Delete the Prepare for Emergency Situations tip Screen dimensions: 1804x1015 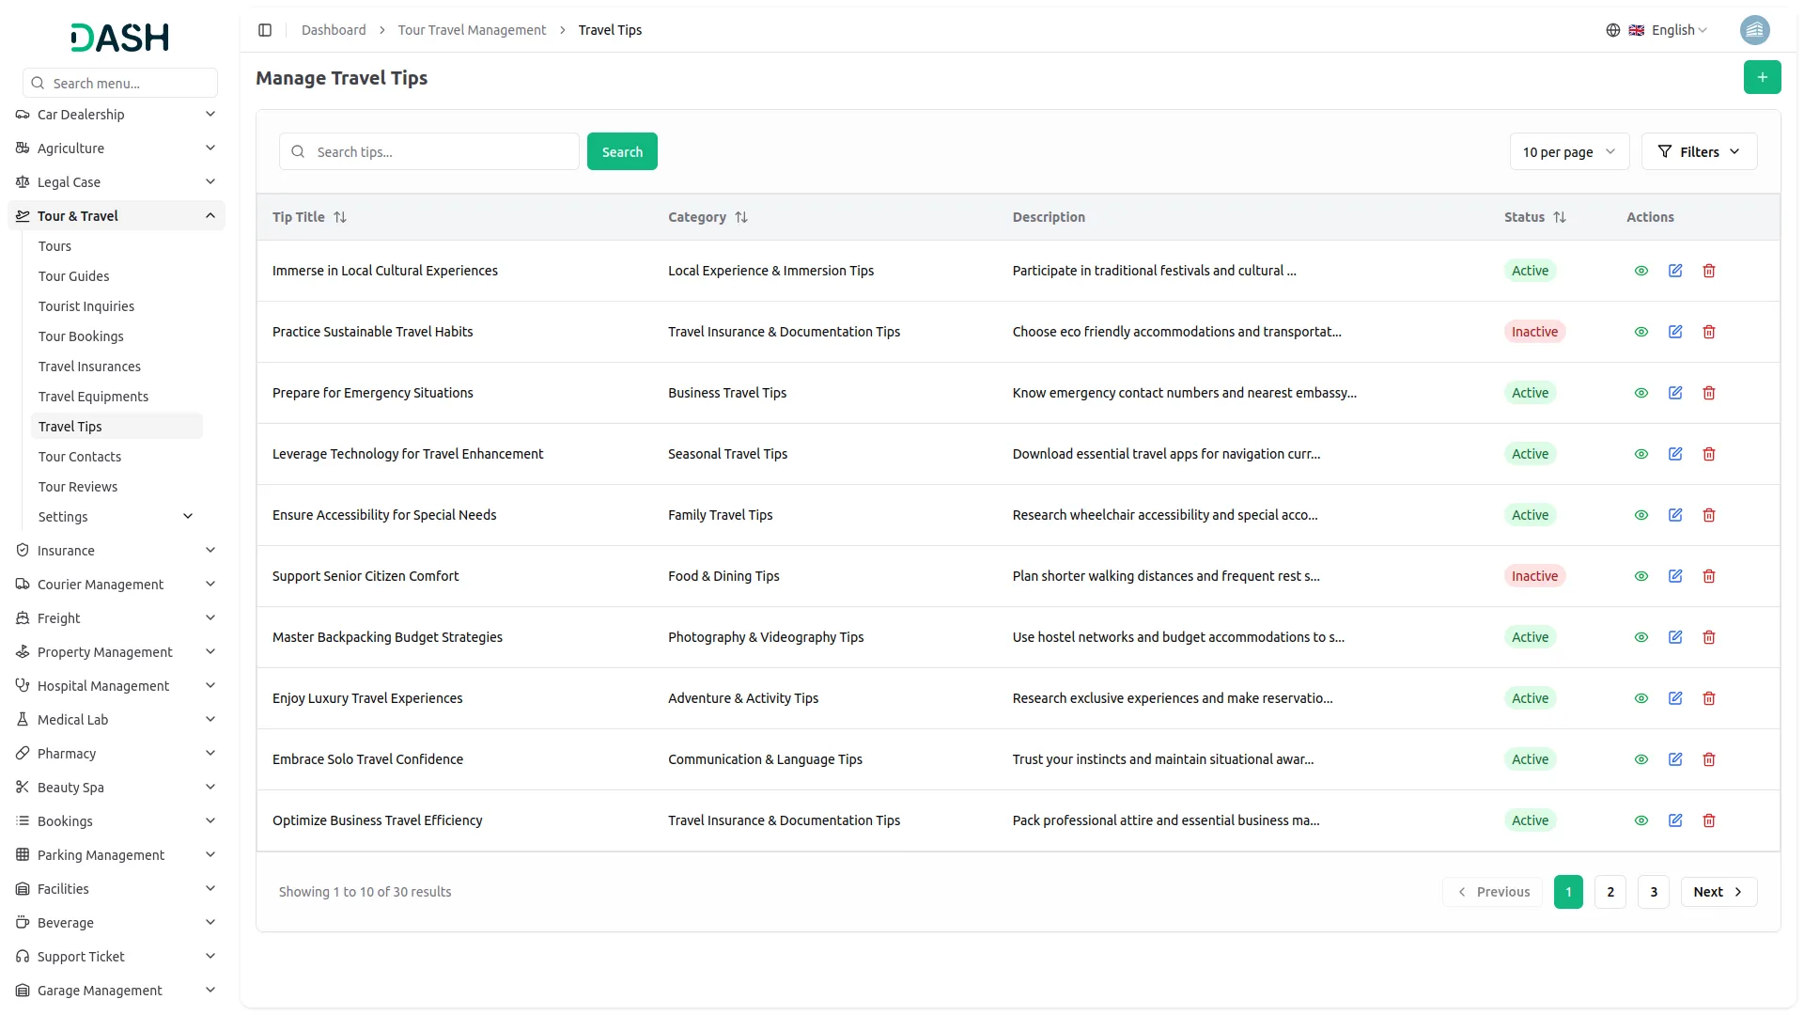pos(1708,393)
